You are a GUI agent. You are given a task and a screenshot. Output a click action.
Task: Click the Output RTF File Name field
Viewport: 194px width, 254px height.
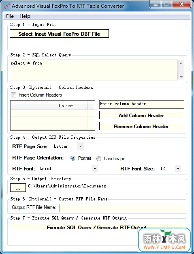click(x=122, y=208)
